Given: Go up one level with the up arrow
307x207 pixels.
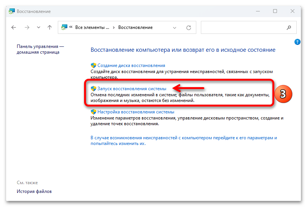Looking at the screenshot, I should tap(50, 27).
